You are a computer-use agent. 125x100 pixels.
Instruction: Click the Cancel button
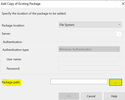tap(91, 96)
